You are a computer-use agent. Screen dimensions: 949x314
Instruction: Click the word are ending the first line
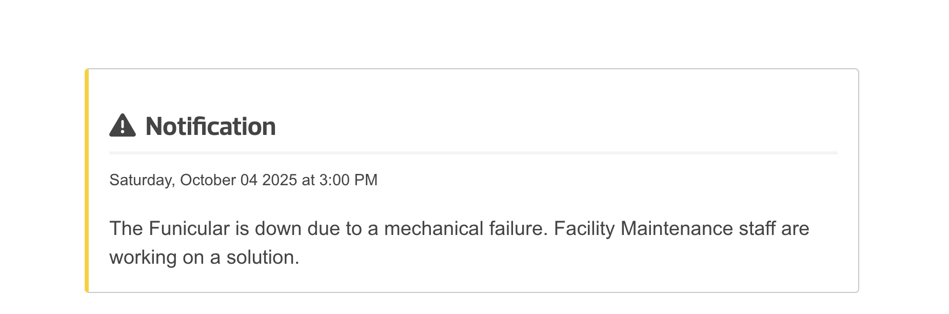[795, 229]
